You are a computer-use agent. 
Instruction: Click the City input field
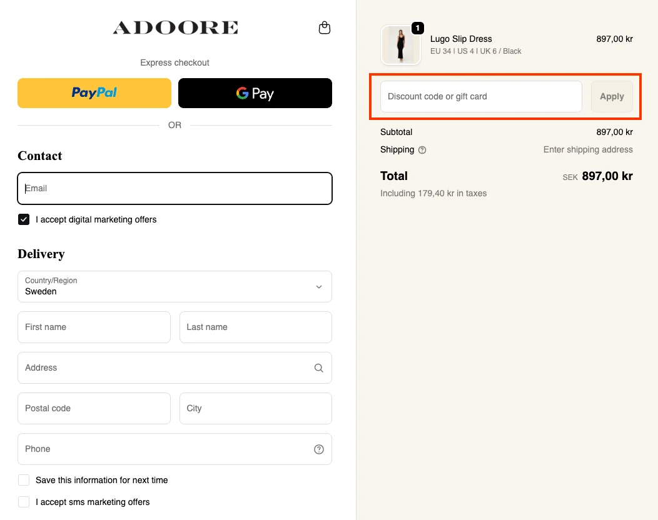point(255,408)
